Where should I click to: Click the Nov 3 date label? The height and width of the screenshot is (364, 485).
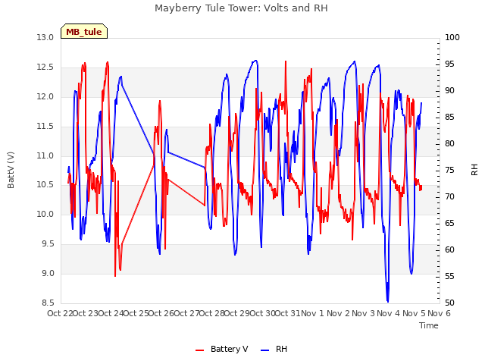364,313
